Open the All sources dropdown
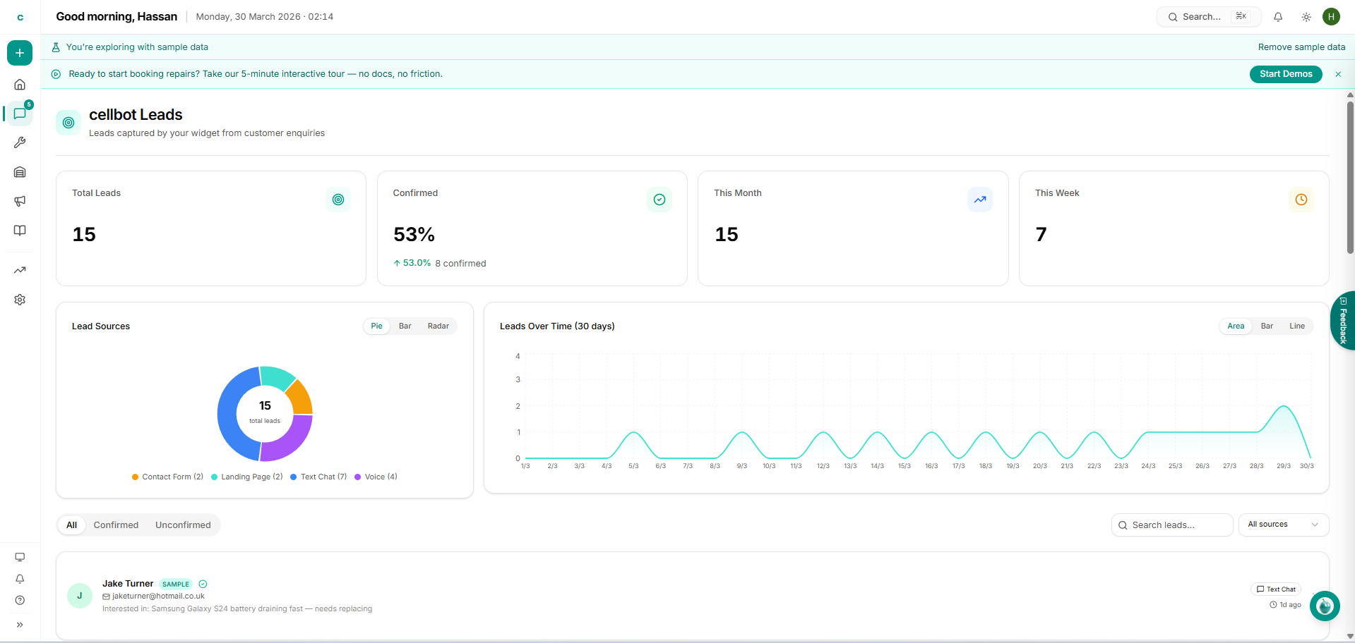This screenshot has height=643, width=1355. tap(1283, 525)
